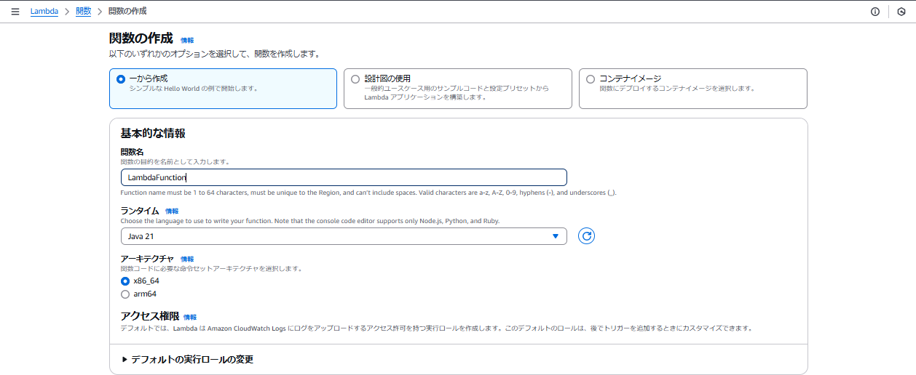916x375 pixels.
Task: Go to the Lambda breadcrumb link
Action: tap(44, 12)
